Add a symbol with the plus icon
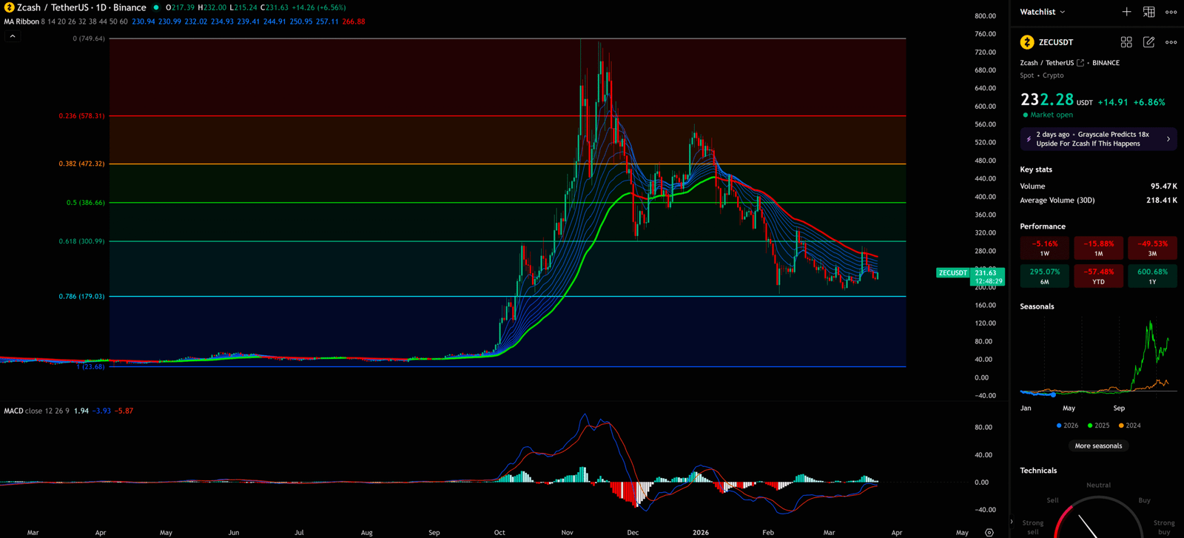The height and width of the screenshot is (538, 1184). (x=1126, y=12)
